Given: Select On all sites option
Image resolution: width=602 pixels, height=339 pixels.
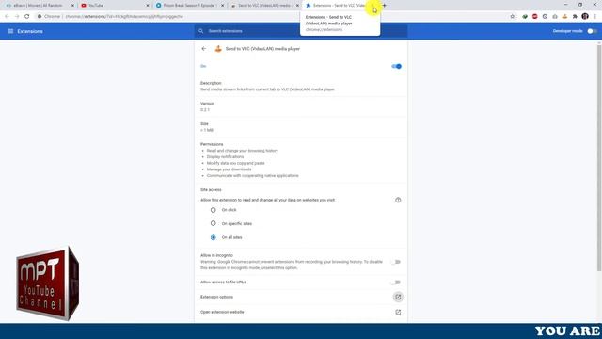Looking at the screenshot, I should (214, 237).
